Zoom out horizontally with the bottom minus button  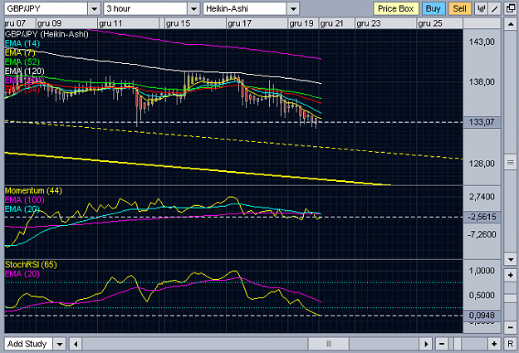(x=442, y=344)
